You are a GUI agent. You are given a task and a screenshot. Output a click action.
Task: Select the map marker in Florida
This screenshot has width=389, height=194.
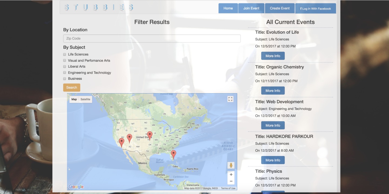[173, 154]
